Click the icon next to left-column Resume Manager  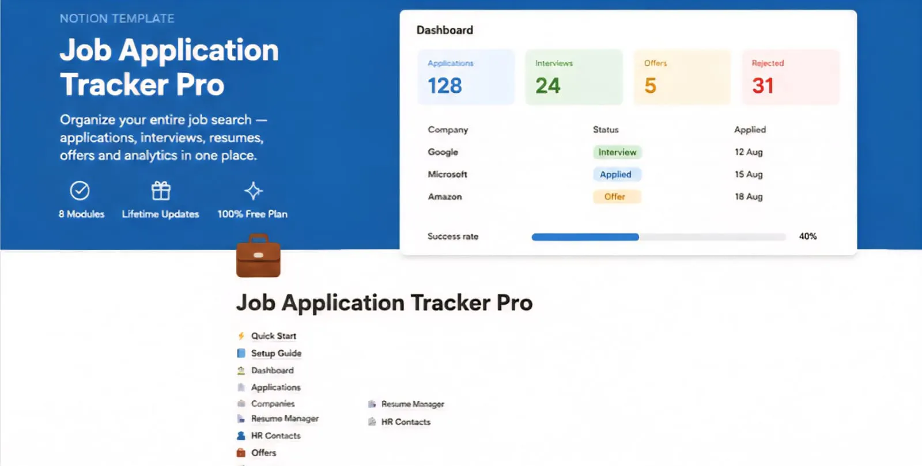click(x=241, y=418)
